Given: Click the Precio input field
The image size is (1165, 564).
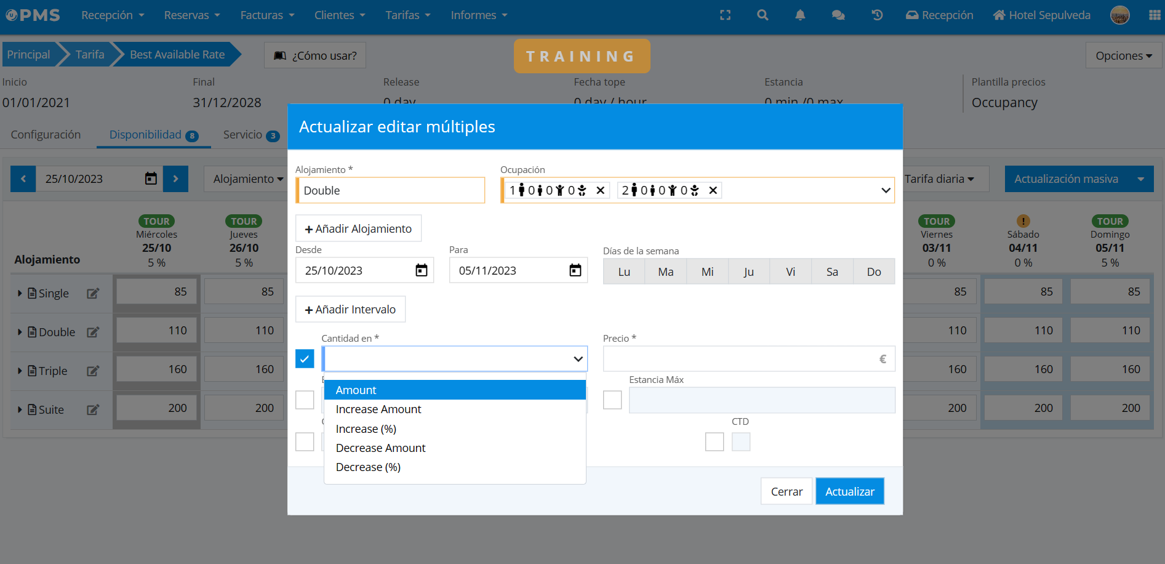Looking at the screenshot, I should point(739,359).
